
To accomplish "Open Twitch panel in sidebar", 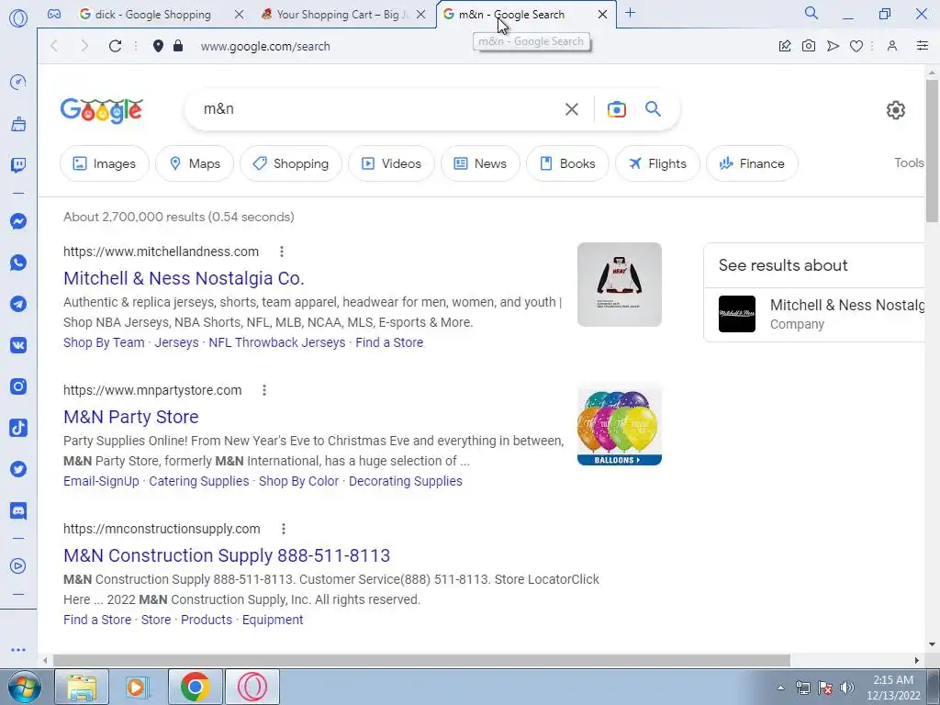I will [x=18, y=165].
